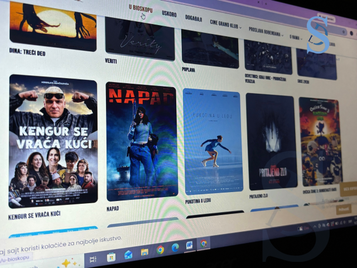This screenshot has width=357, height=268.
Task: Switch to Microsoft Word in taskbar
Action: (189, 246)
